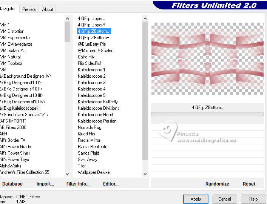Open VM Natural category
The width and height of the screenshot is (267, 204).
click(11, 57)
